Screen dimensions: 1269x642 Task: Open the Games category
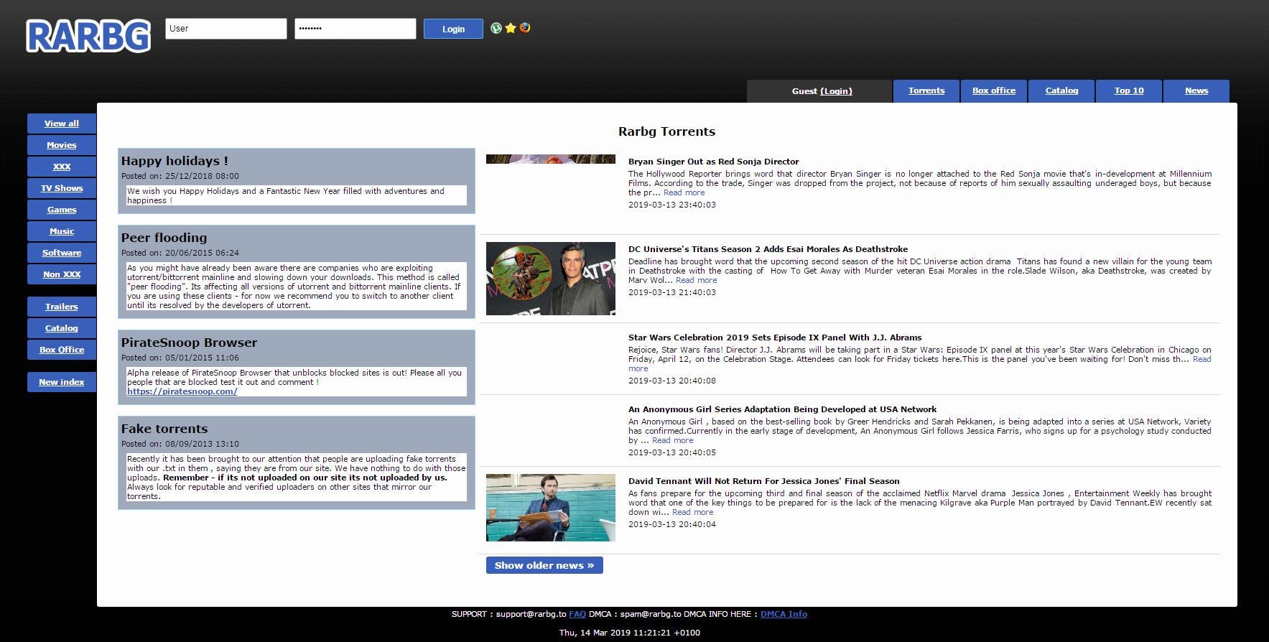point(62,210)
